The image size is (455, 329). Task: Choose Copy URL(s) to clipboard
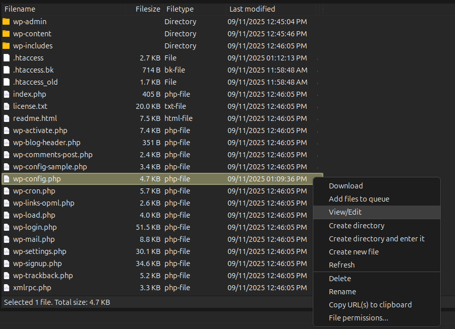[x=377, y=305]
